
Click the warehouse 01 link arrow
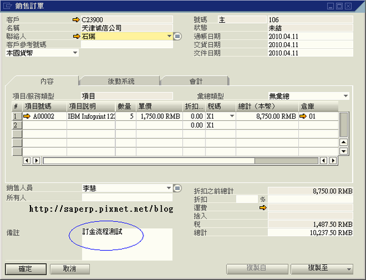pos(303,116)
